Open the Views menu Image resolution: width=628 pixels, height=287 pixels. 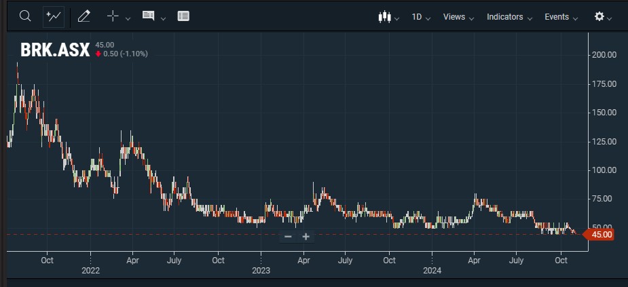458,17
